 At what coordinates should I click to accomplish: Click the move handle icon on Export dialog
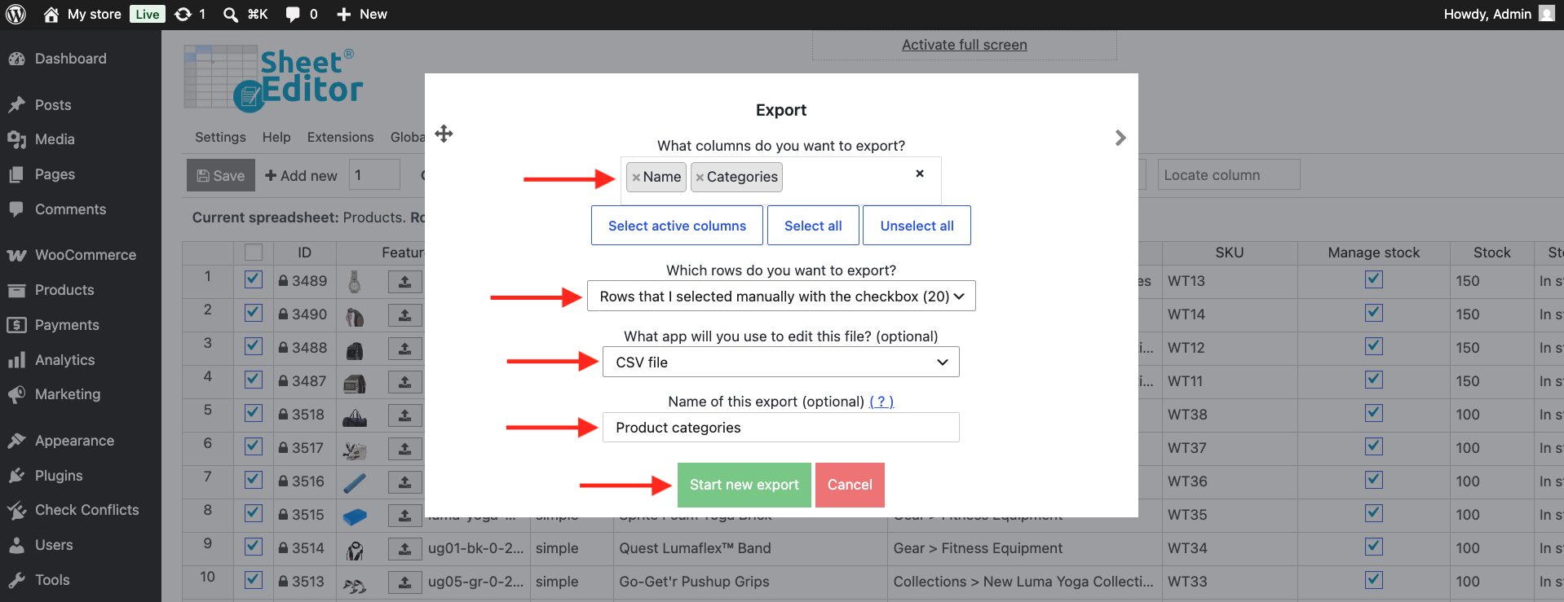444,134
